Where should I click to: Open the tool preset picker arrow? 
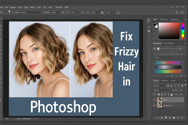pos(4,12)
